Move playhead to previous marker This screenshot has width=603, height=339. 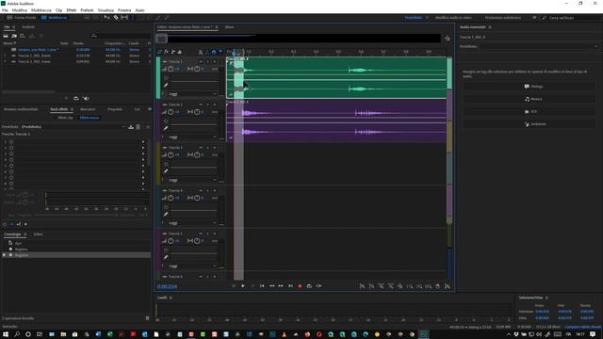point(262,286)
